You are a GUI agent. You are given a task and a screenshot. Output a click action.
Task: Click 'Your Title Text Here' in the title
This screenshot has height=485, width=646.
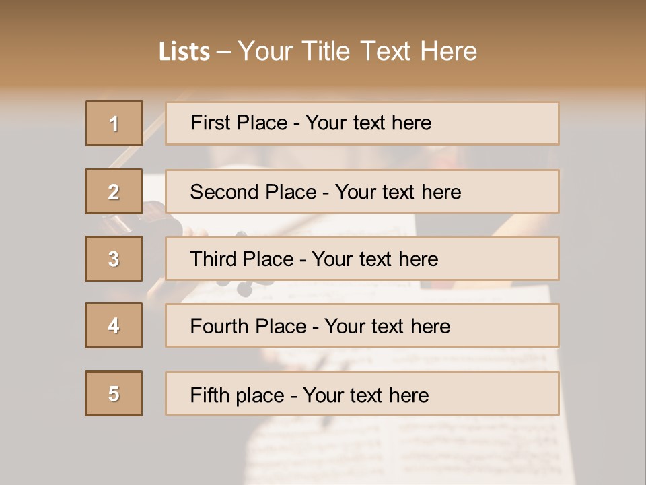(357, 51)
